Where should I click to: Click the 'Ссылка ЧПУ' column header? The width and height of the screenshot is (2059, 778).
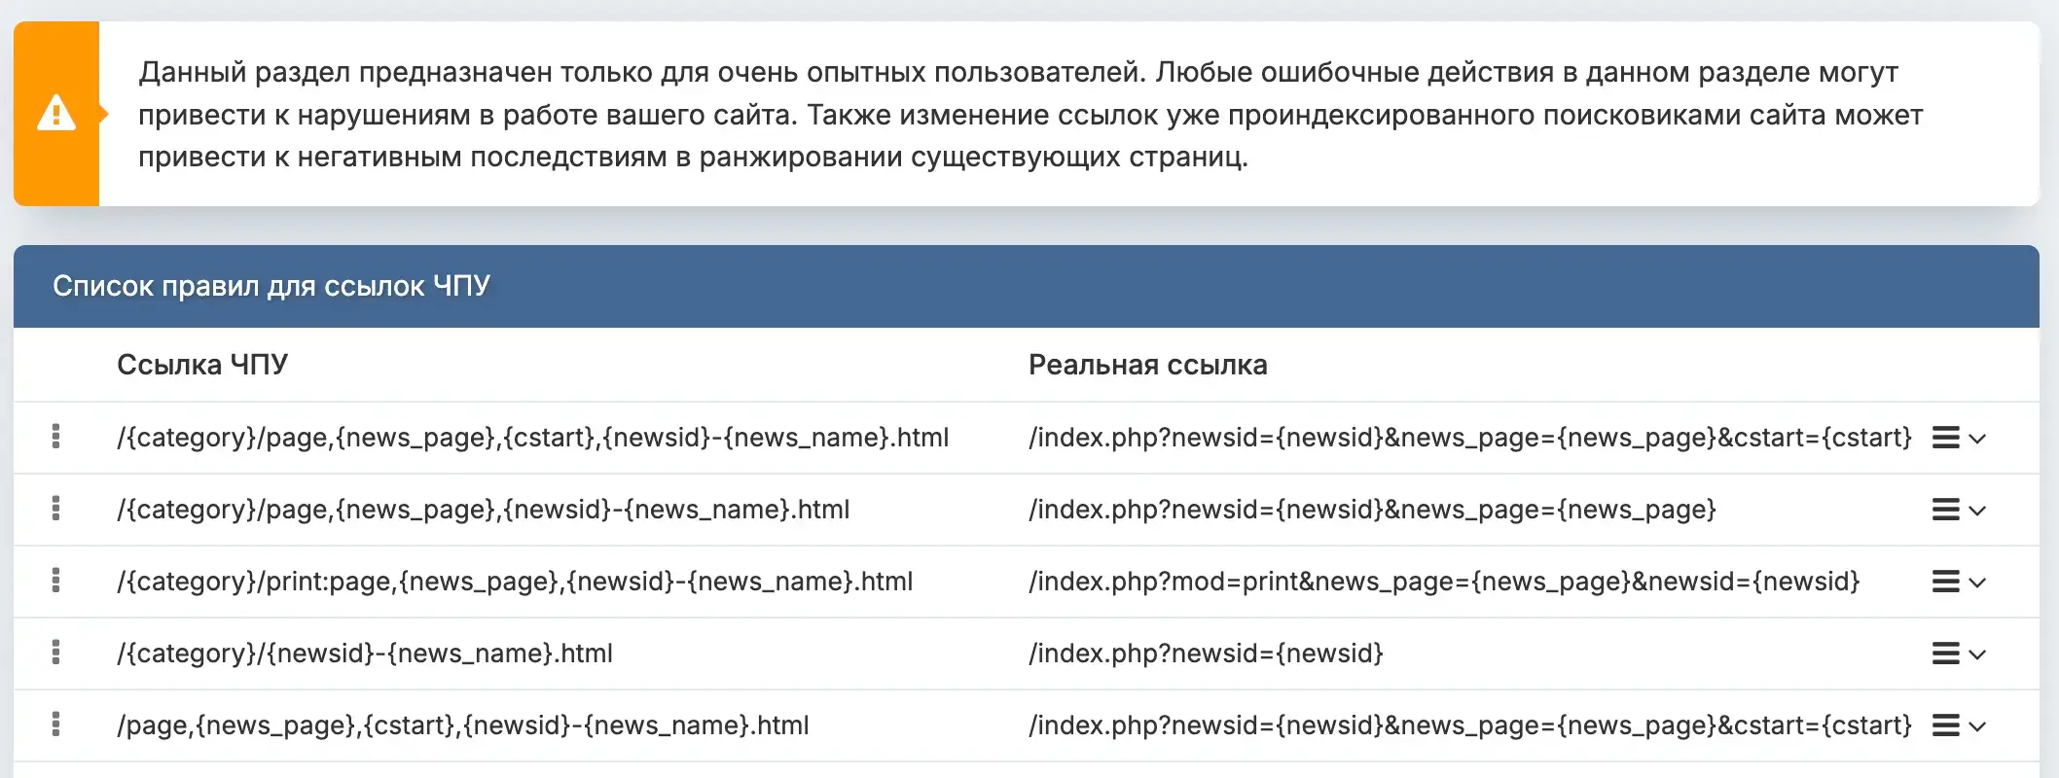tap(202, 365)
